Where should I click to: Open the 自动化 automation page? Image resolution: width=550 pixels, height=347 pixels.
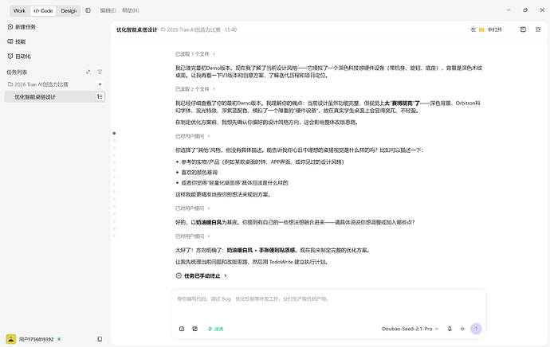[x=19, y=57]
